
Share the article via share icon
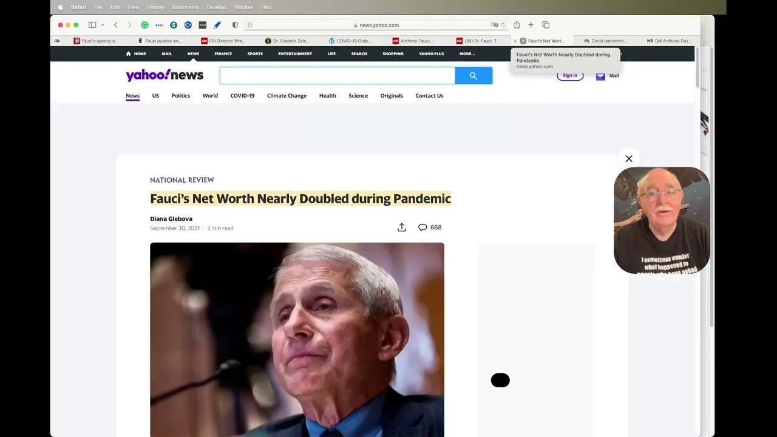[401, 227]
